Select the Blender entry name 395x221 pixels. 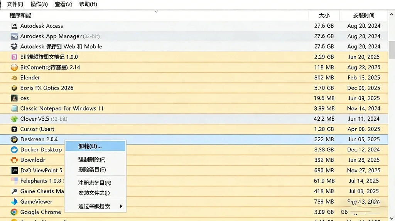30,78
